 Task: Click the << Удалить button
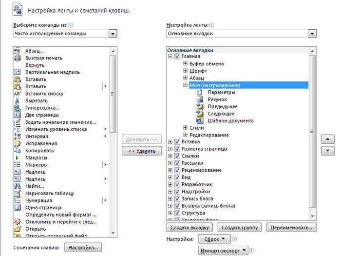[x=142, y=151]
